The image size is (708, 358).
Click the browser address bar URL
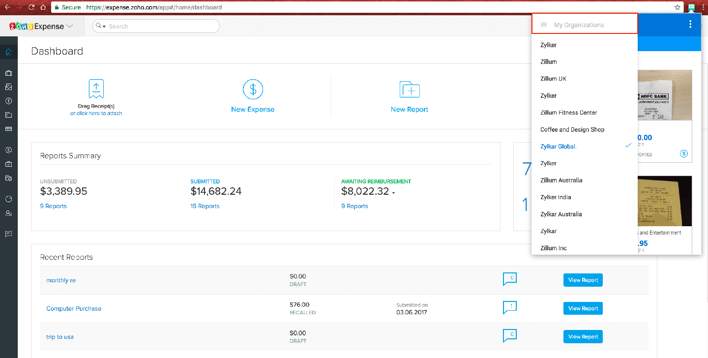click(153, 7)
